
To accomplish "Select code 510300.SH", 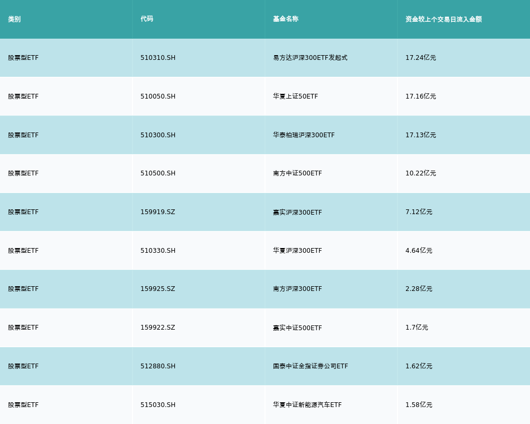I will coord(158,135).
